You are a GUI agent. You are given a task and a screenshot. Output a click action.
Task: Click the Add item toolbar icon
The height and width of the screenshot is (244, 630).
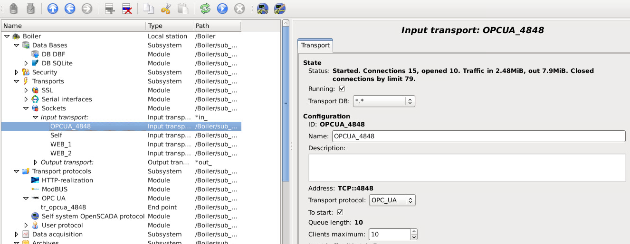point(110,9)
